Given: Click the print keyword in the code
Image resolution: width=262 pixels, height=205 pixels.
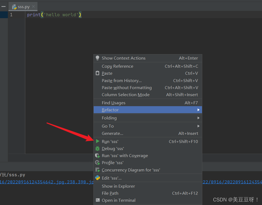Looking at the screenshot, I should [x=34, y=15].
